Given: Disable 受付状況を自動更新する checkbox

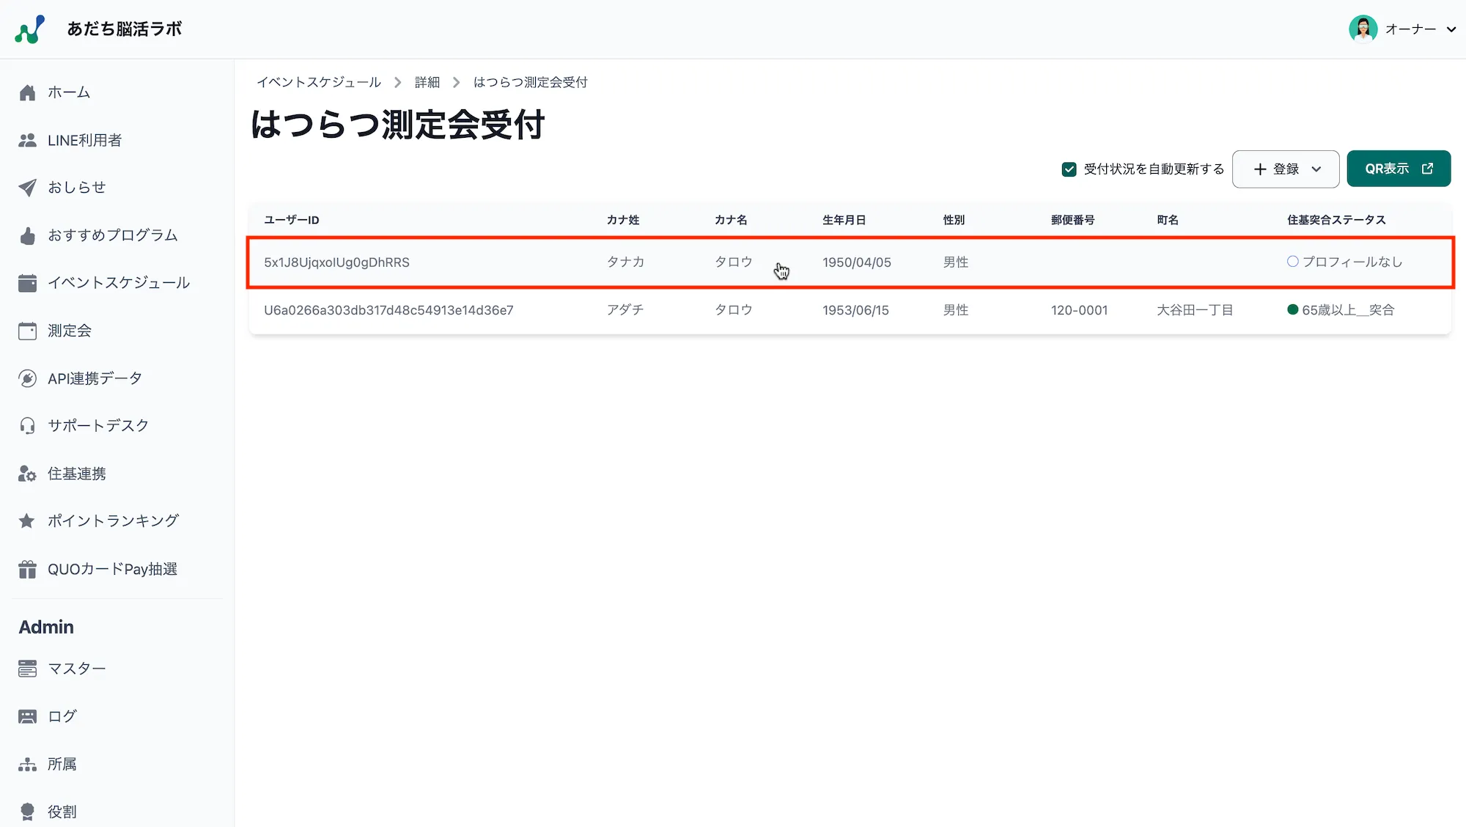Looking at the screenshot, I should [x=1068, y=169].
